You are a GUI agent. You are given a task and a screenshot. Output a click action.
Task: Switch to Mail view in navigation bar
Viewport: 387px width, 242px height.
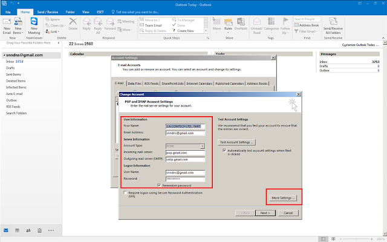6,231
